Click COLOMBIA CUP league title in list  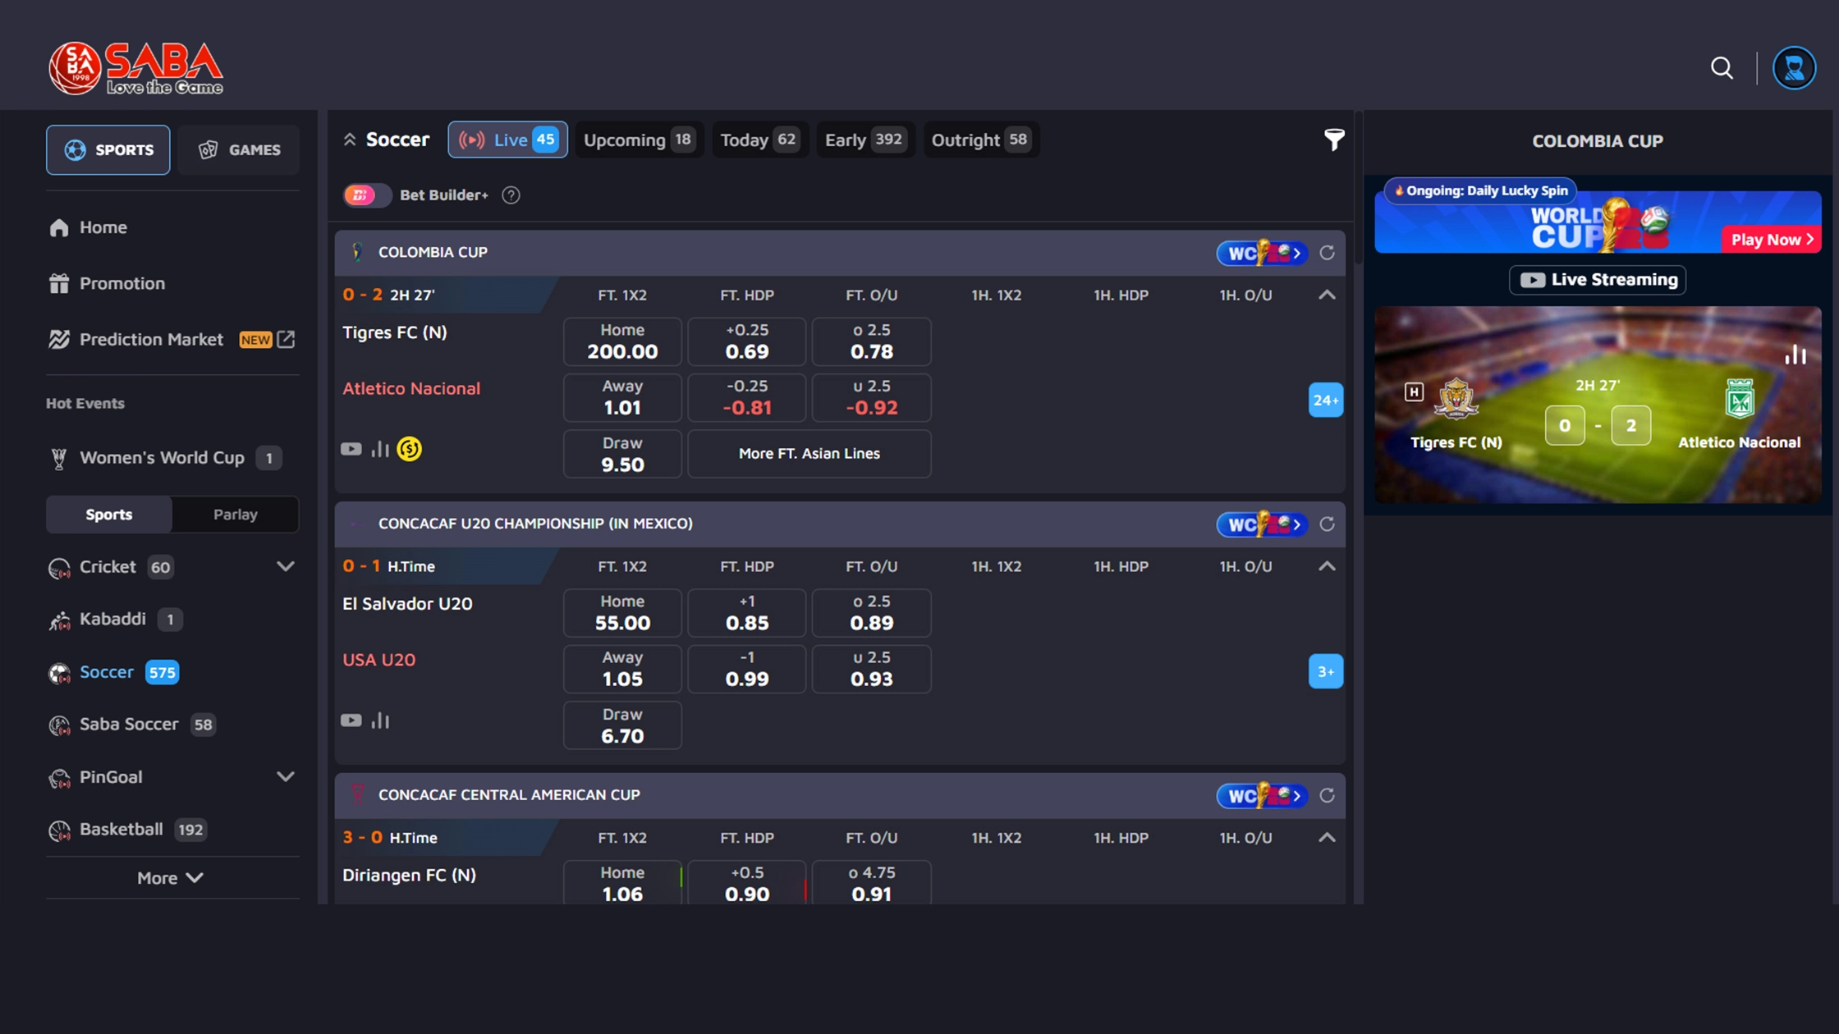(433, 252)
